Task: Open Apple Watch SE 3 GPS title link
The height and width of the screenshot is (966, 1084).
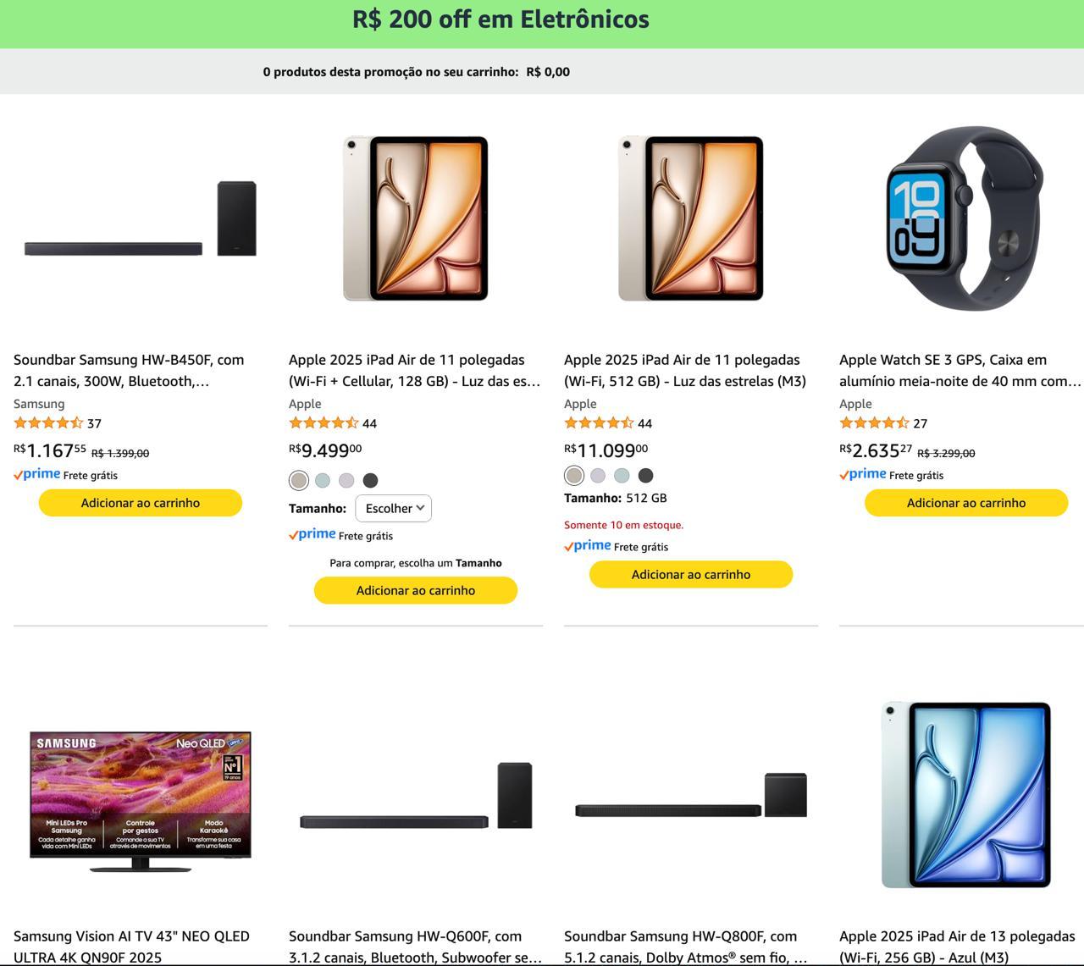Action: coord(960,370)
